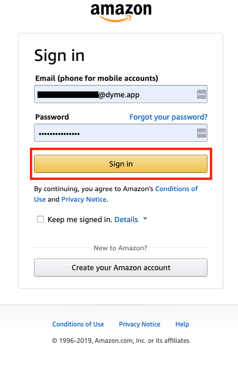Open Forgot your password link
The width and height of the screenshot is (238, 371).
[168, 117]
